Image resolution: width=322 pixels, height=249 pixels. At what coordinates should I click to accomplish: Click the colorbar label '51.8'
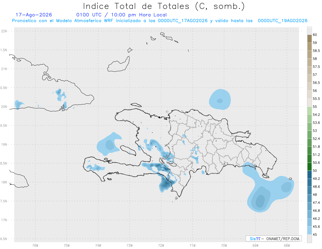point(316,147)
